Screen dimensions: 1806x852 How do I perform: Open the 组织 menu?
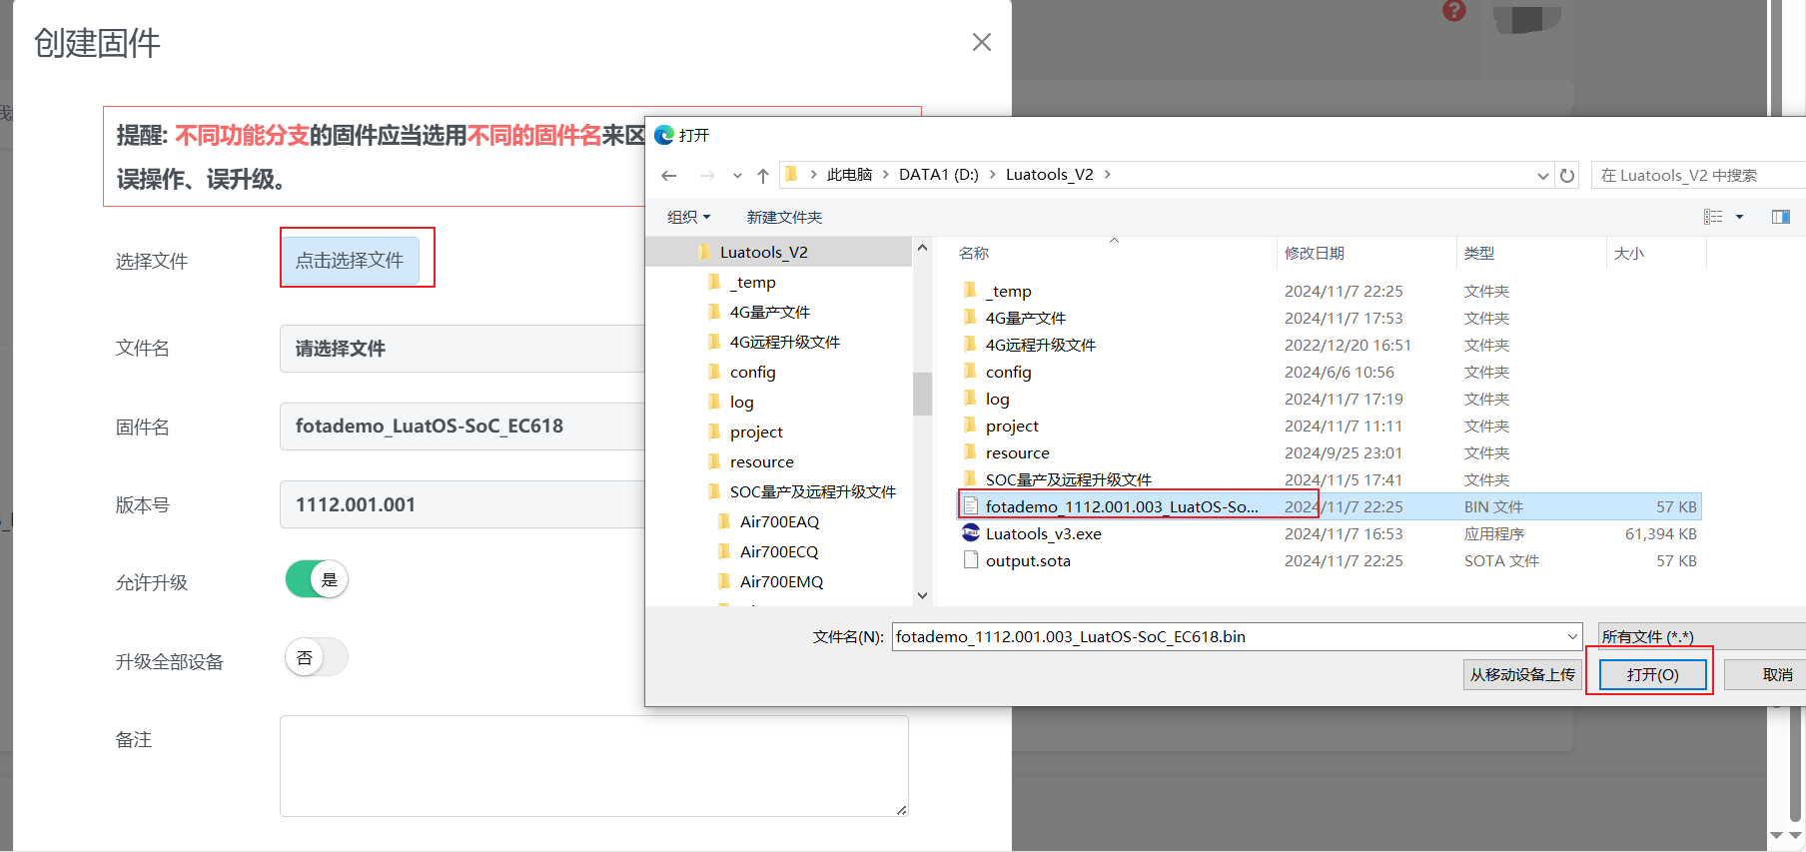pyautogui.click(x=688, y=217)
